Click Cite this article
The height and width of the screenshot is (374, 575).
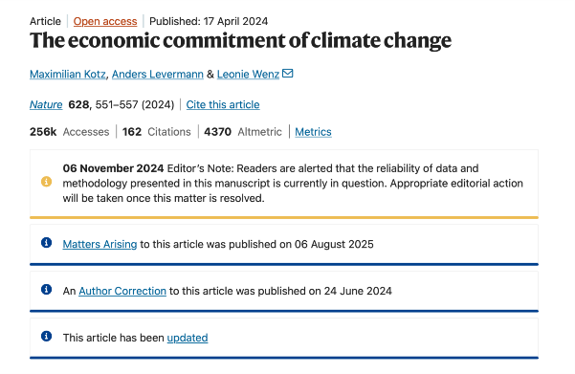(223, 104)
